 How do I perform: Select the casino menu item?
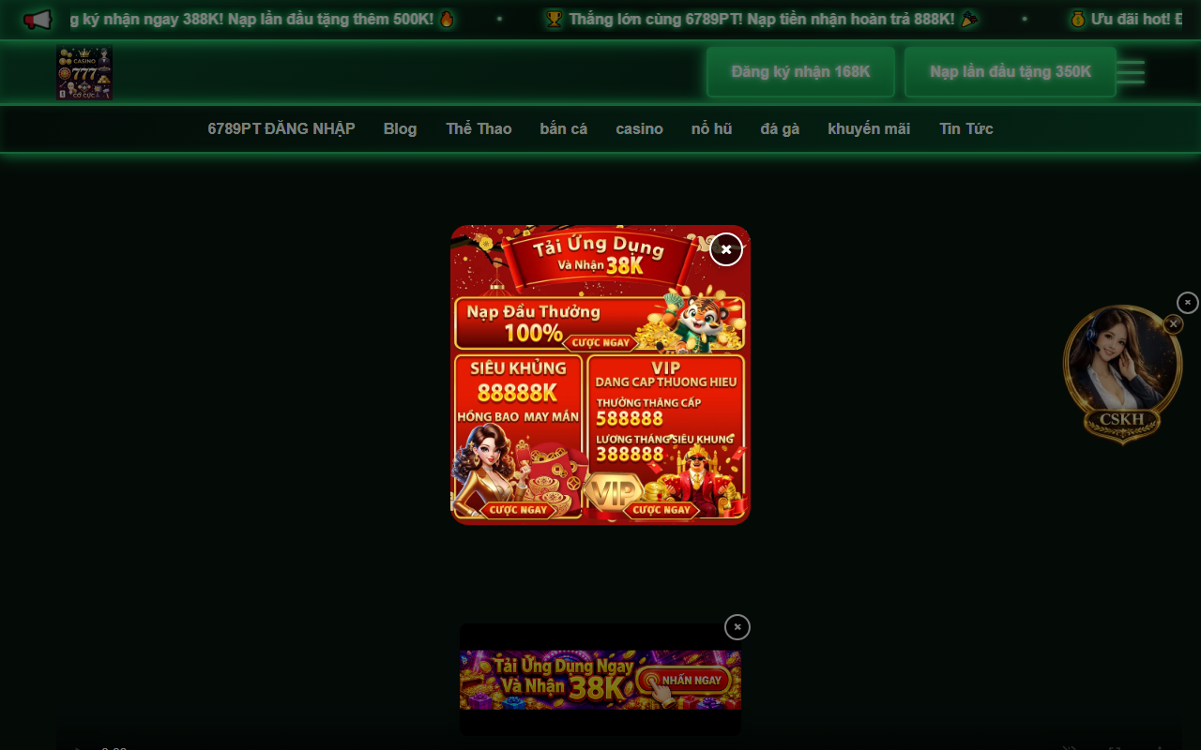pos(639,129)
